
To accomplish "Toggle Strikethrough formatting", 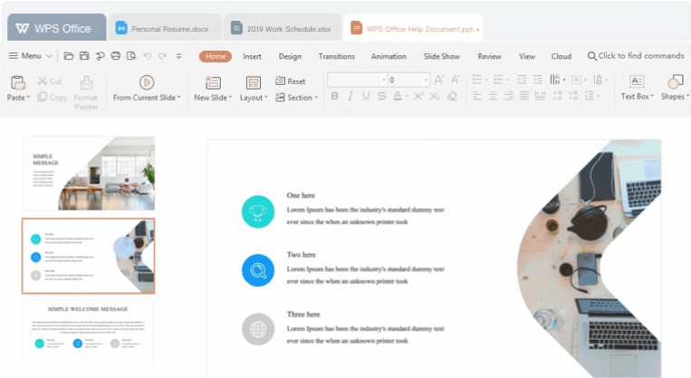I will click(x=381, y=96).
